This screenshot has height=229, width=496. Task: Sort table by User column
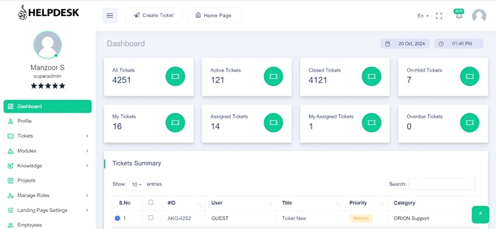pos(241,203)
